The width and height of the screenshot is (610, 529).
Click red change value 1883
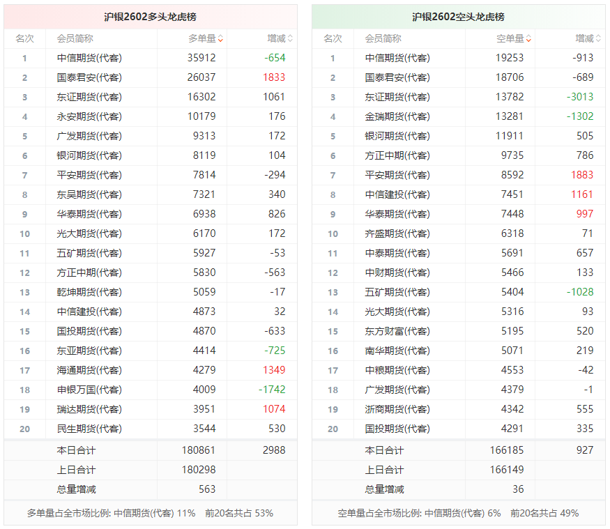[x=582, y=175]
